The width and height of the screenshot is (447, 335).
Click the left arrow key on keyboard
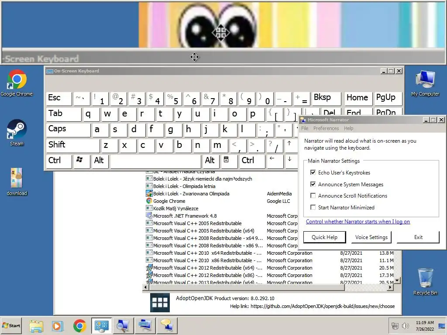click(x=275, y=161)
